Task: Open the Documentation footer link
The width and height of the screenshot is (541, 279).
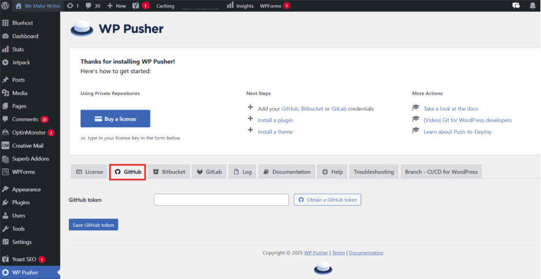Action: 366,252
